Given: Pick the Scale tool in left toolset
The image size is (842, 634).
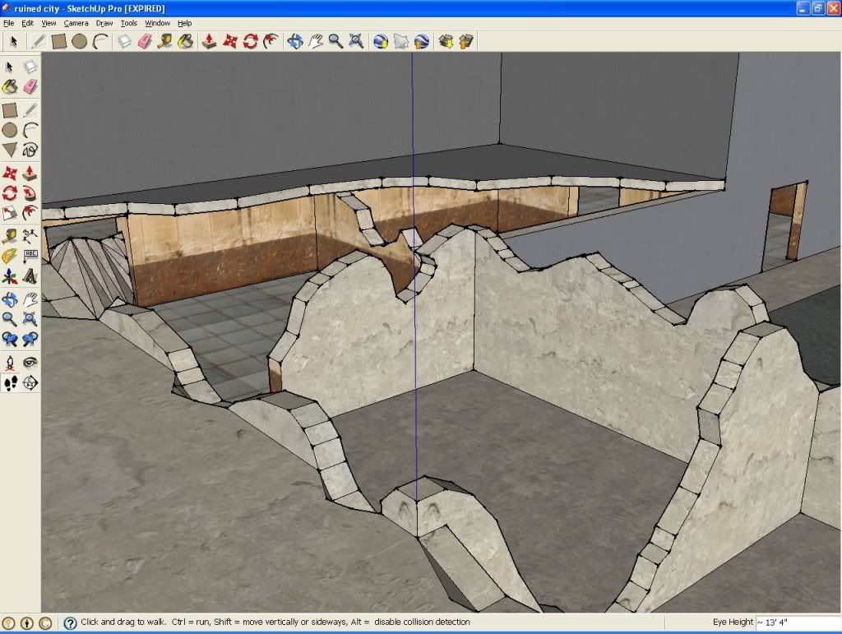Looking at the screenshot, I should [x=10, y=213].
